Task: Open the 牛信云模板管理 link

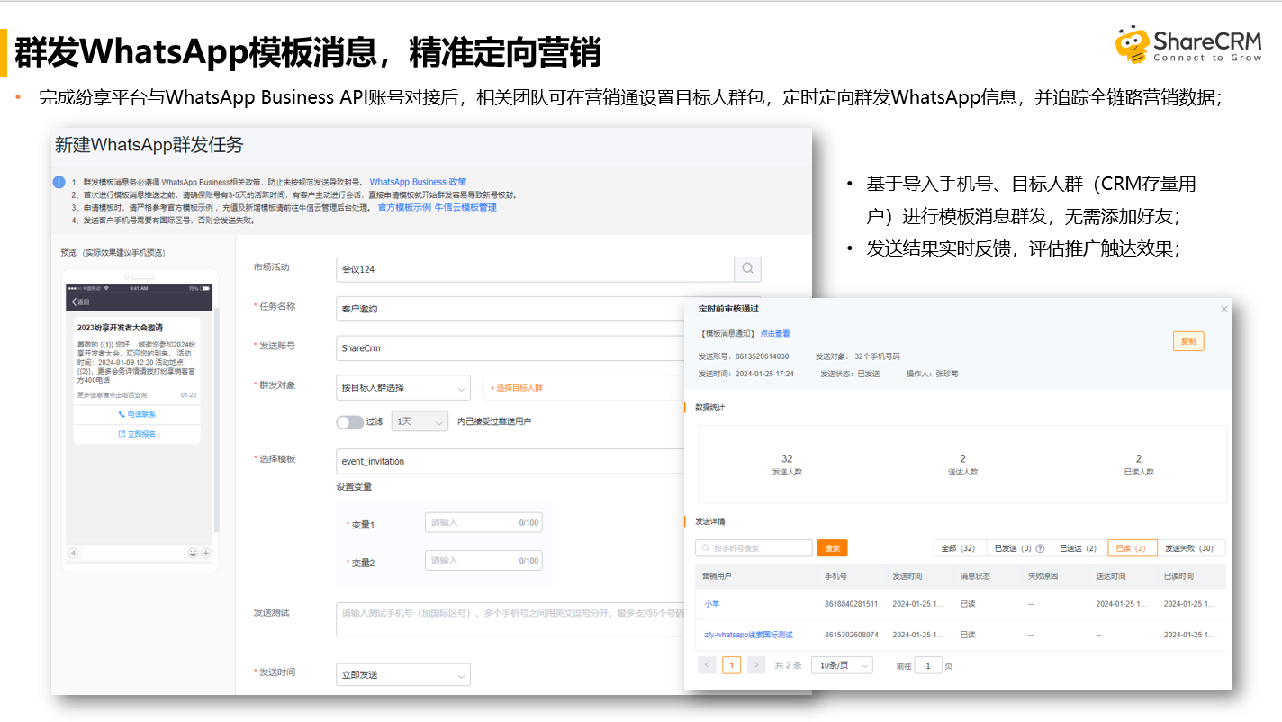Action: [465, 207]
